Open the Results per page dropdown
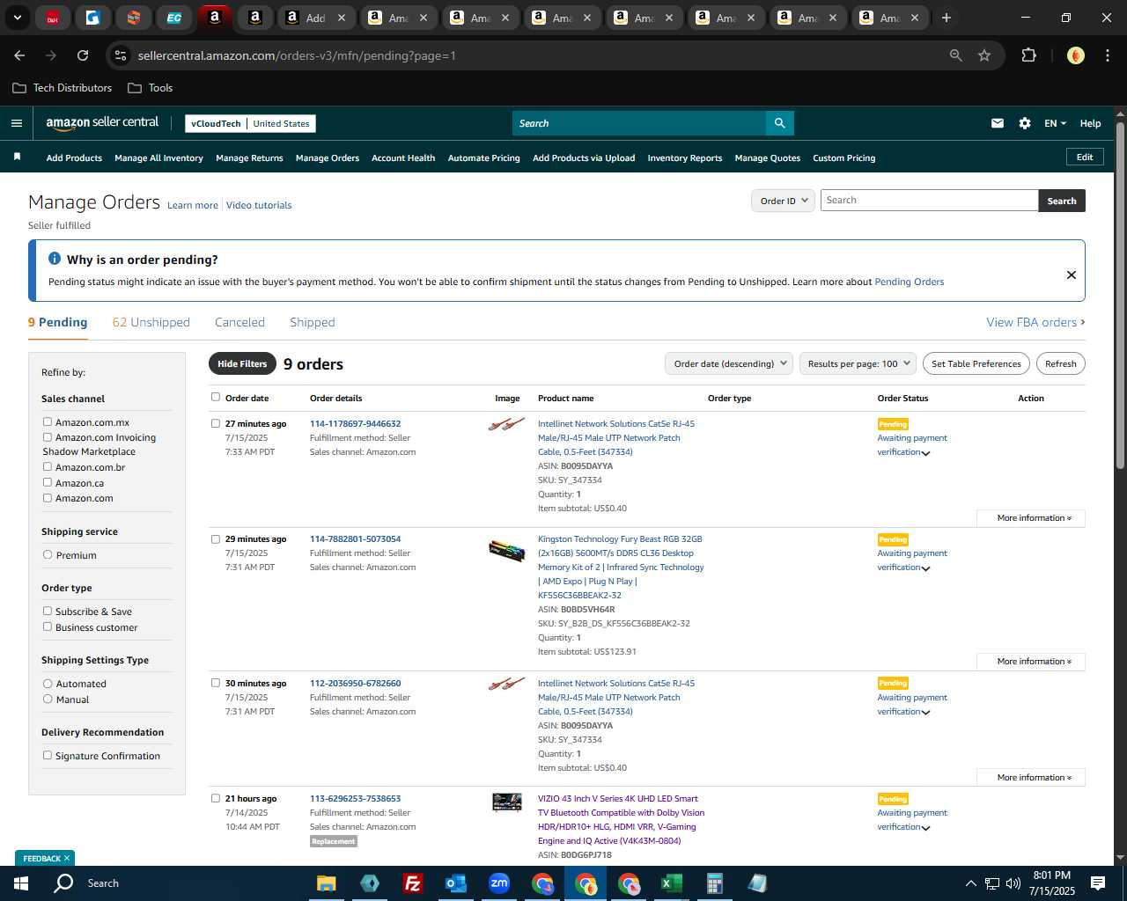 [x=858, y=363]
